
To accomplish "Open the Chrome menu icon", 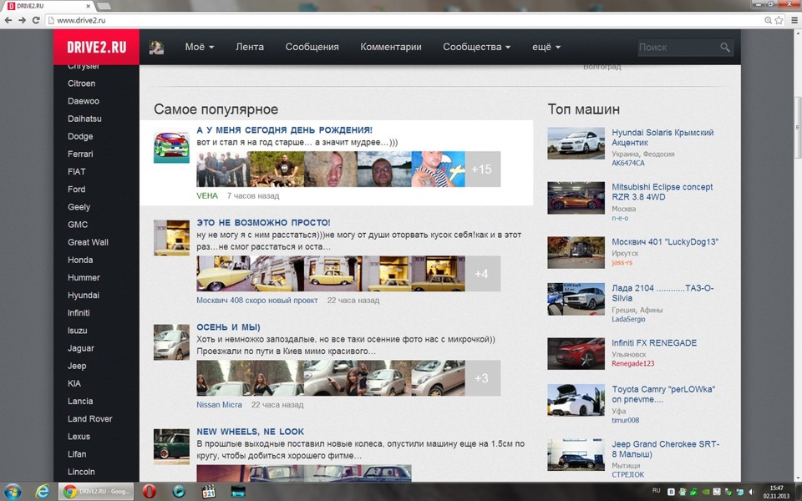I will coord(794,20).
